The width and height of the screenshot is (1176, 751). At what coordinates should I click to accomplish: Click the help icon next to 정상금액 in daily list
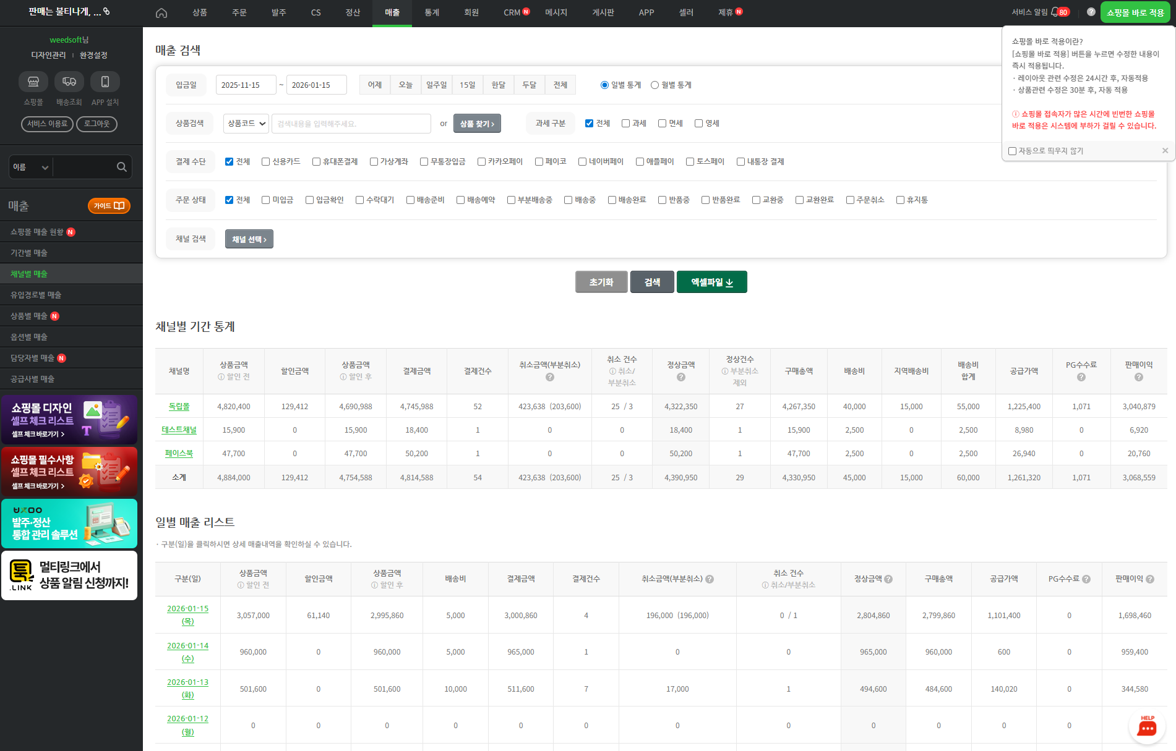point(888,579)
